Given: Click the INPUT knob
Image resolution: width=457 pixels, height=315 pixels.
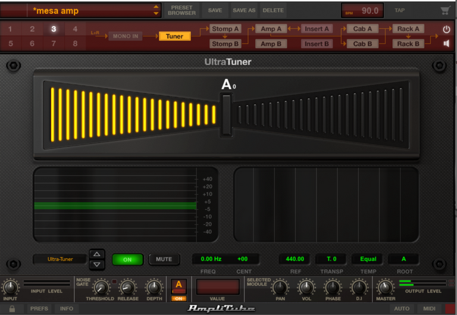Looking at the screenshot, I should [10, 287].
